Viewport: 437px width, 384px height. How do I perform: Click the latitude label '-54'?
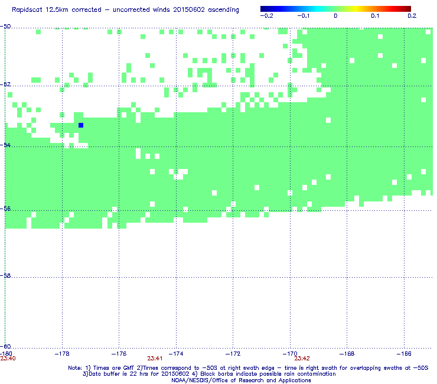coord(5,145)
